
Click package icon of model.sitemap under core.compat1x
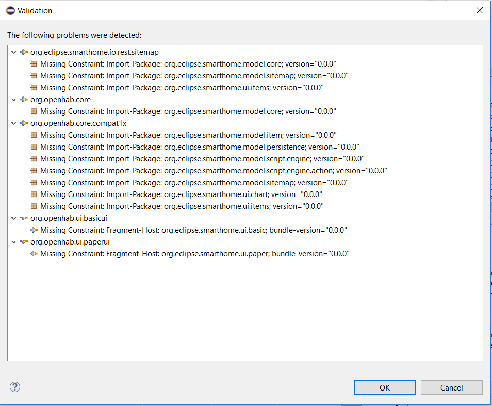point(34,183)
